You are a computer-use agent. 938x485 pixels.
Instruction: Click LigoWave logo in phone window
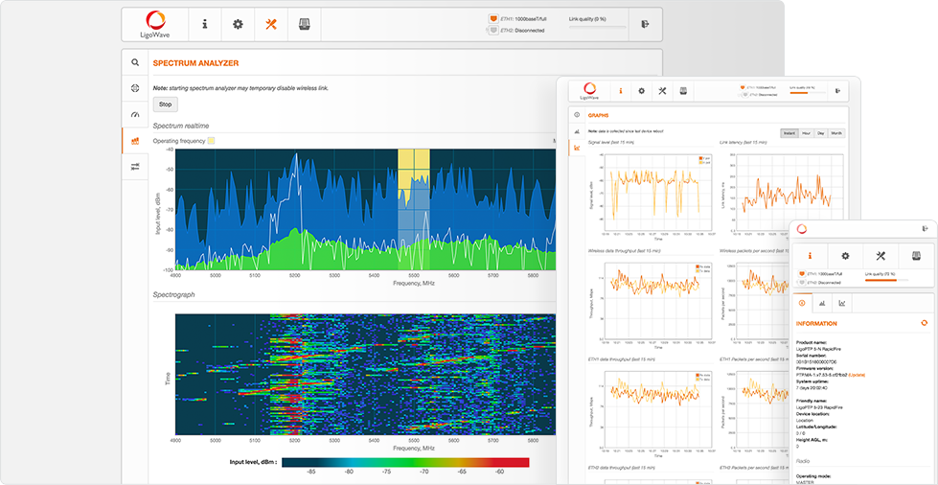(x=802, y=229)
